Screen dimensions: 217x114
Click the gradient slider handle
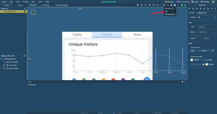(x=203, y=64)
